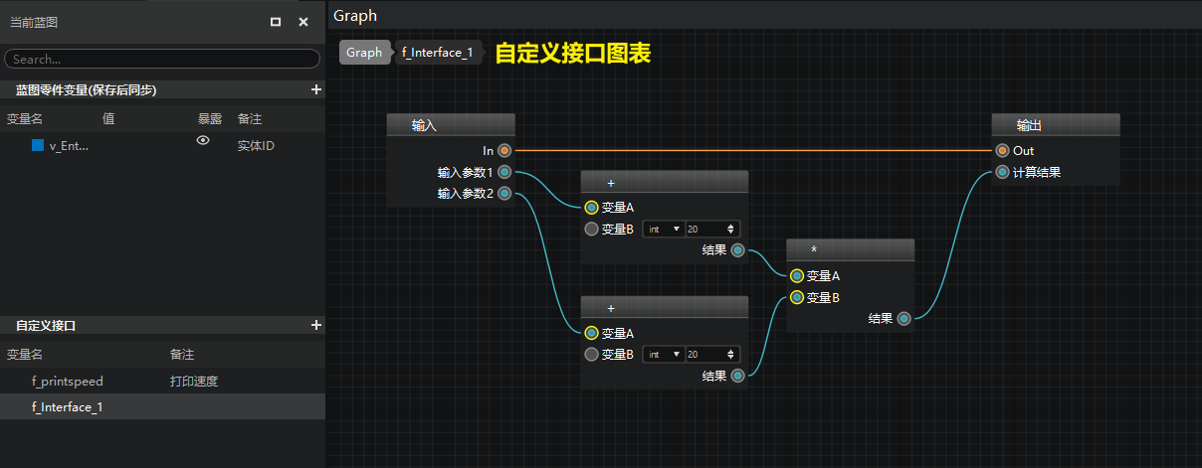The width and height of the screenshot is (1202, 468).
Task: Click the 计算结果 input pin
Action: (1002, 172)
